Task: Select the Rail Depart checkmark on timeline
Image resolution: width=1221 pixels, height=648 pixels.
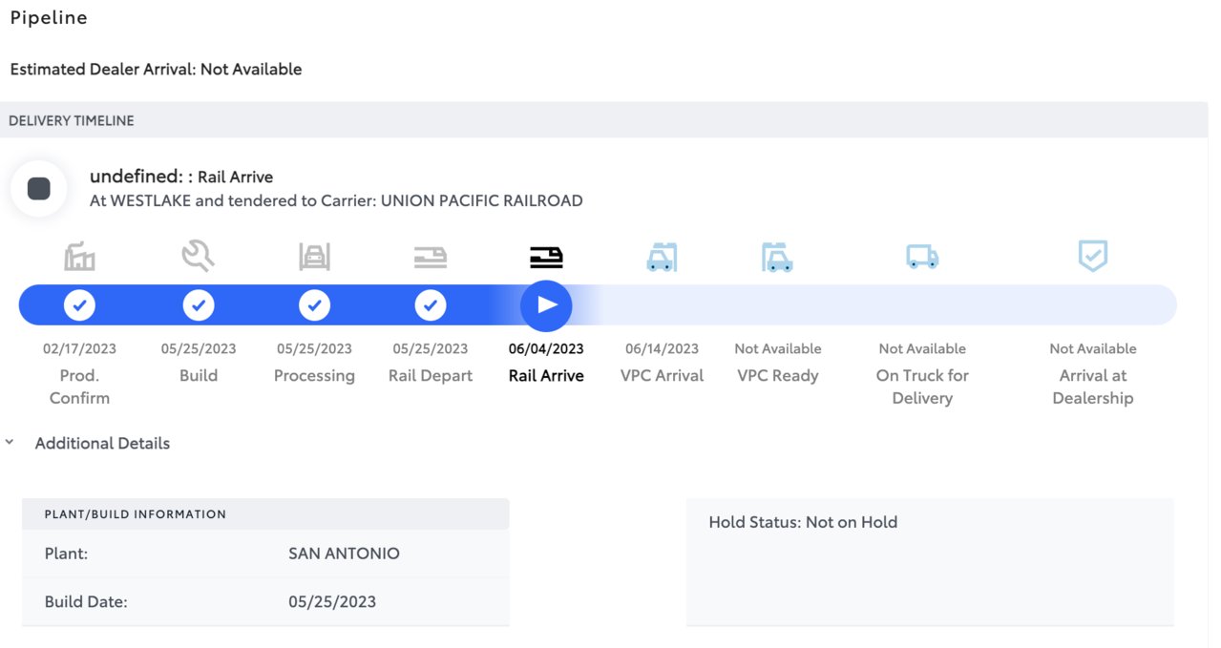Action: [431, 305]
